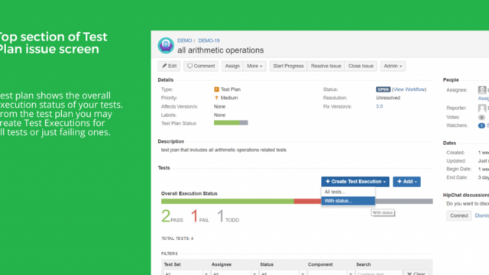The height and width of the screenshot is (275, 489).
Task: Click the description text of the test plan
Action: pyautogui.click(x=224, y=150)
